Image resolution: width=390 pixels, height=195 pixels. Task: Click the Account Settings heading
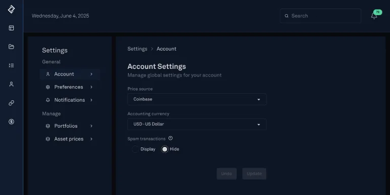point(157,66)
